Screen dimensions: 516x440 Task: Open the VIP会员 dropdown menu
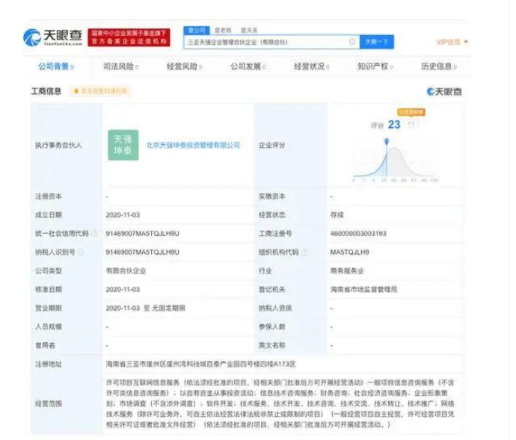pos(452,42)
